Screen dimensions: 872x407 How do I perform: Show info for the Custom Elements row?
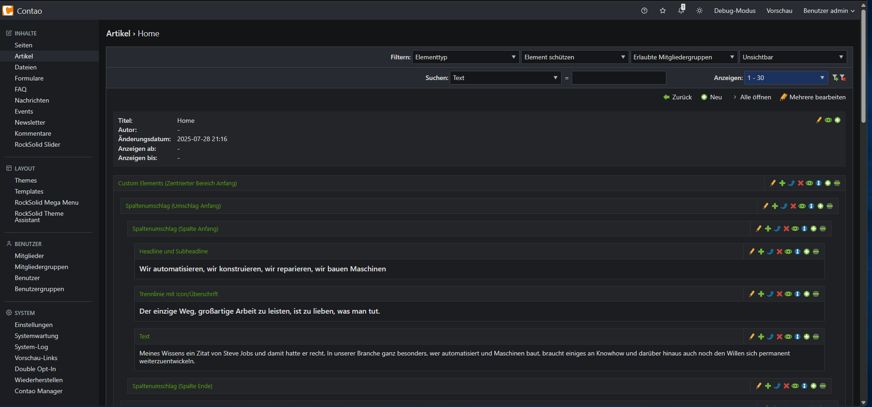point(819,183)
